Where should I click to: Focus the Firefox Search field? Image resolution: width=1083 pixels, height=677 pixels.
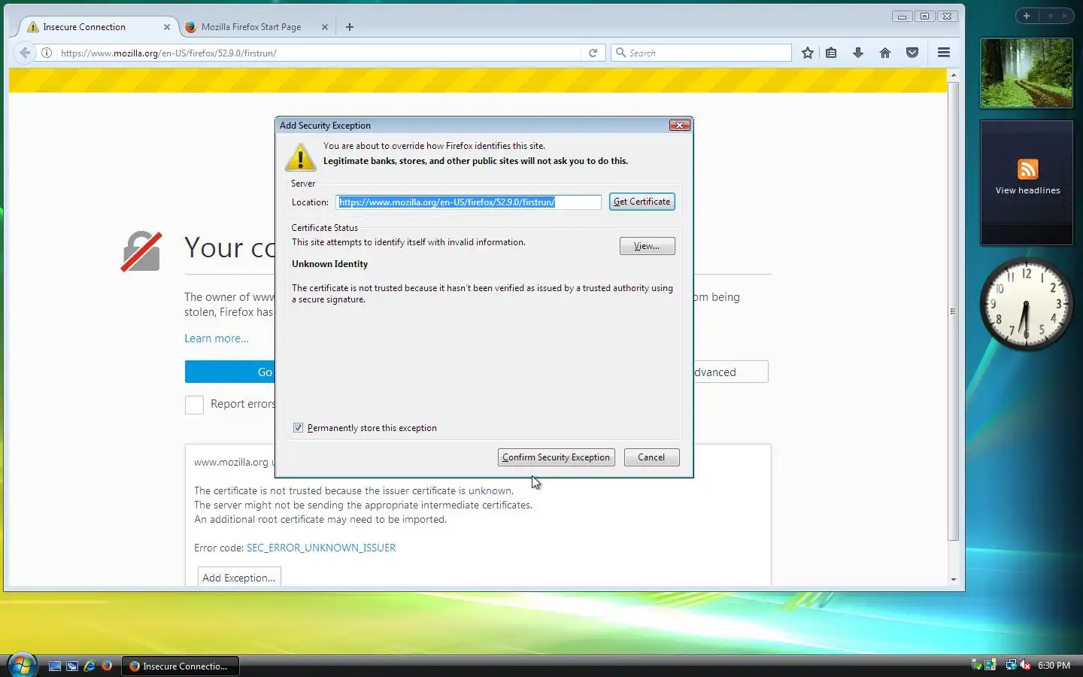tap(701, 53)
